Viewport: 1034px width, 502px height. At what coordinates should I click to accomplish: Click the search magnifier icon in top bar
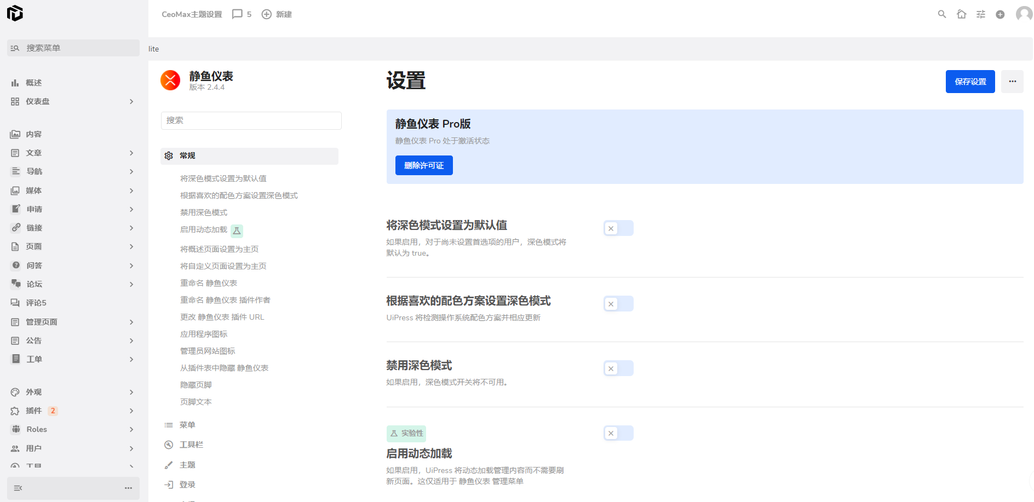click(942, 14)
